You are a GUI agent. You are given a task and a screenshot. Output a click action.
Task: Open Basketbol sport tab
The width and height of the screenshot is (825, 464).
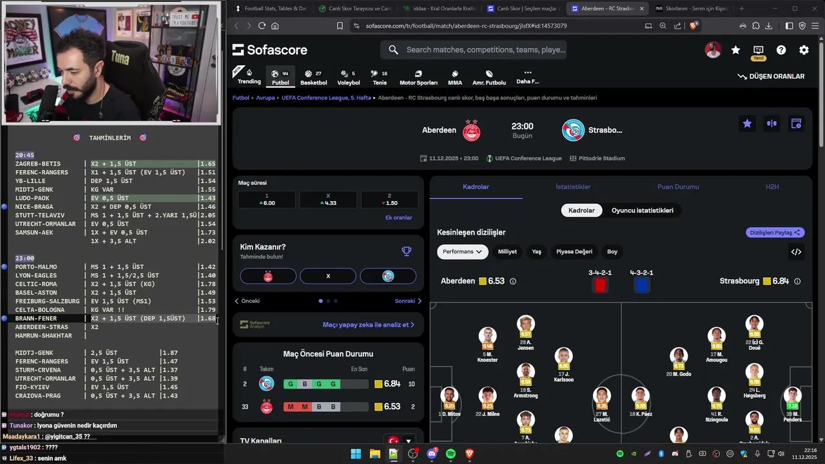tap(314, 77)
